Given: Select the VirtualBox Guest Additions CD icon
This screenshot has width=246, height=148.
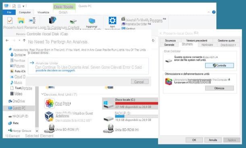Looking at the screenshot, I should (x=49, y=117).
